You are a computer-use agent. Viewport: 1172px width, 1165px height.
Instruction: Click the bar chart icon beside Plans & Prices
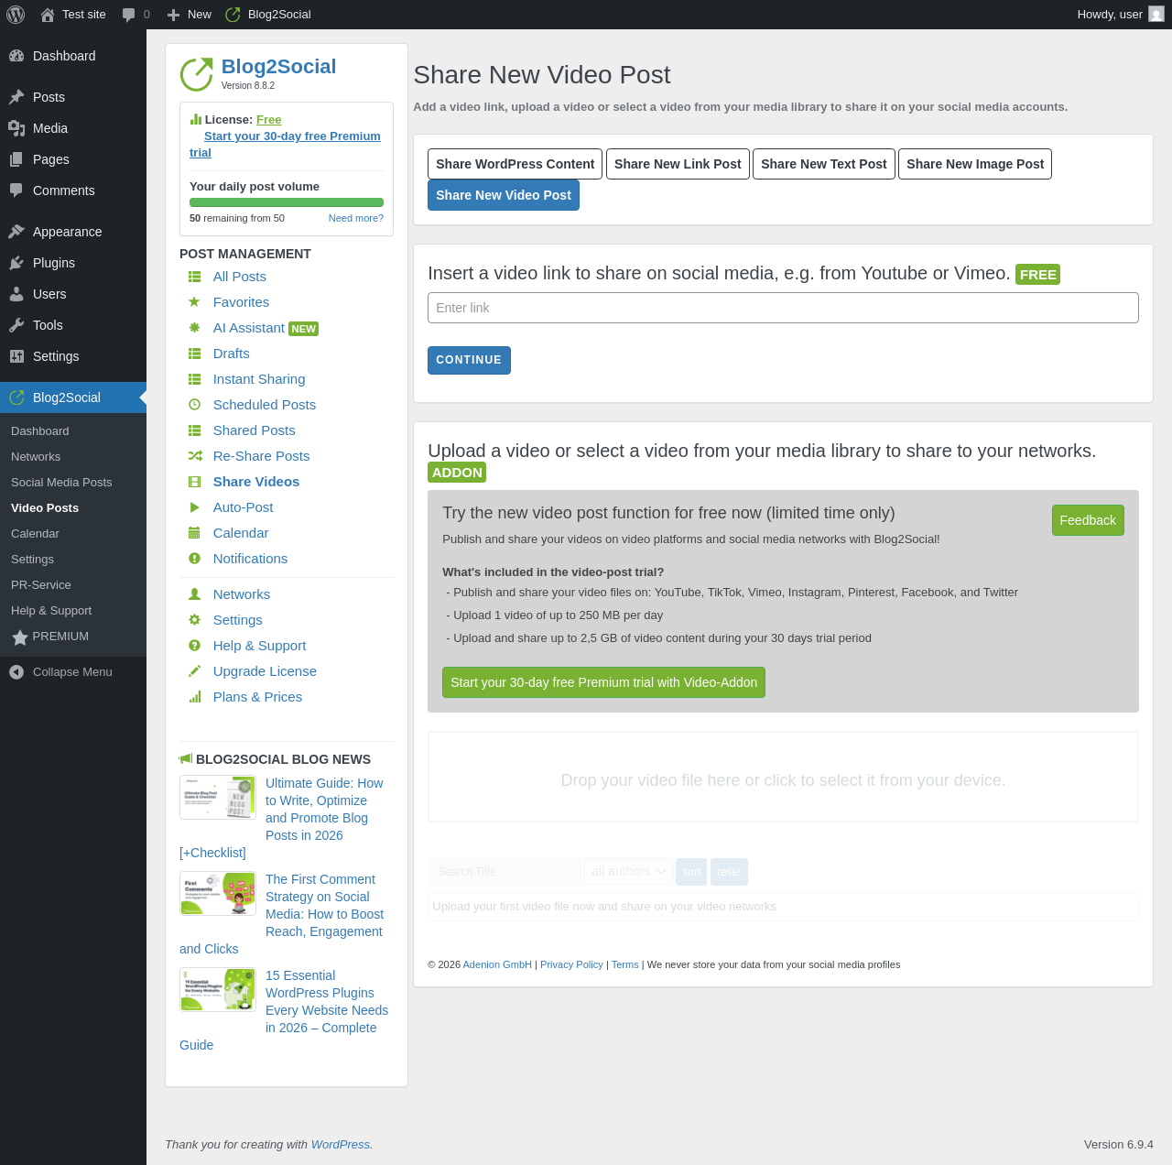coord(194,697)
